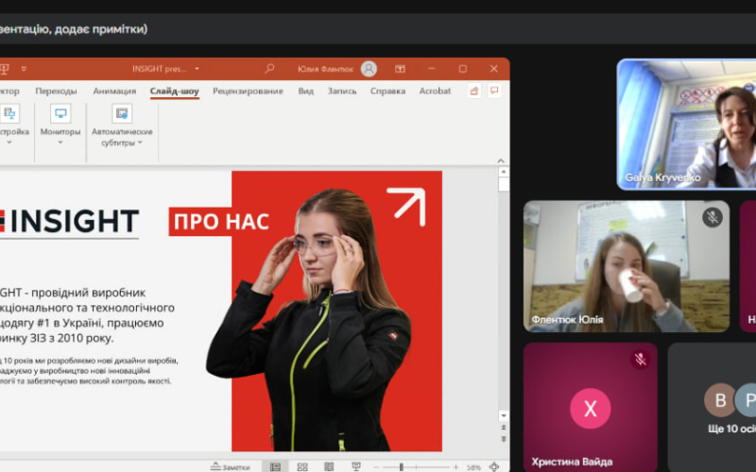Image resolution: width=756 pixels, height=472 pixels.
Task: Select the Слайд-шоу ribbon tab
Action: click(x=175, y=91)
